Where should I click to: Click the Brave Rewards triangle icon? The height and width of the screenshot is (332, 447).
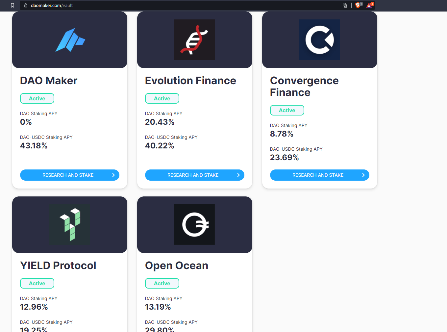[x=369, y=5]
